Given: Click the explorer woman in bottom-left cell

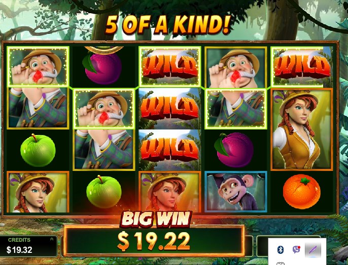Looking at the screenshot, I should 38,192.
